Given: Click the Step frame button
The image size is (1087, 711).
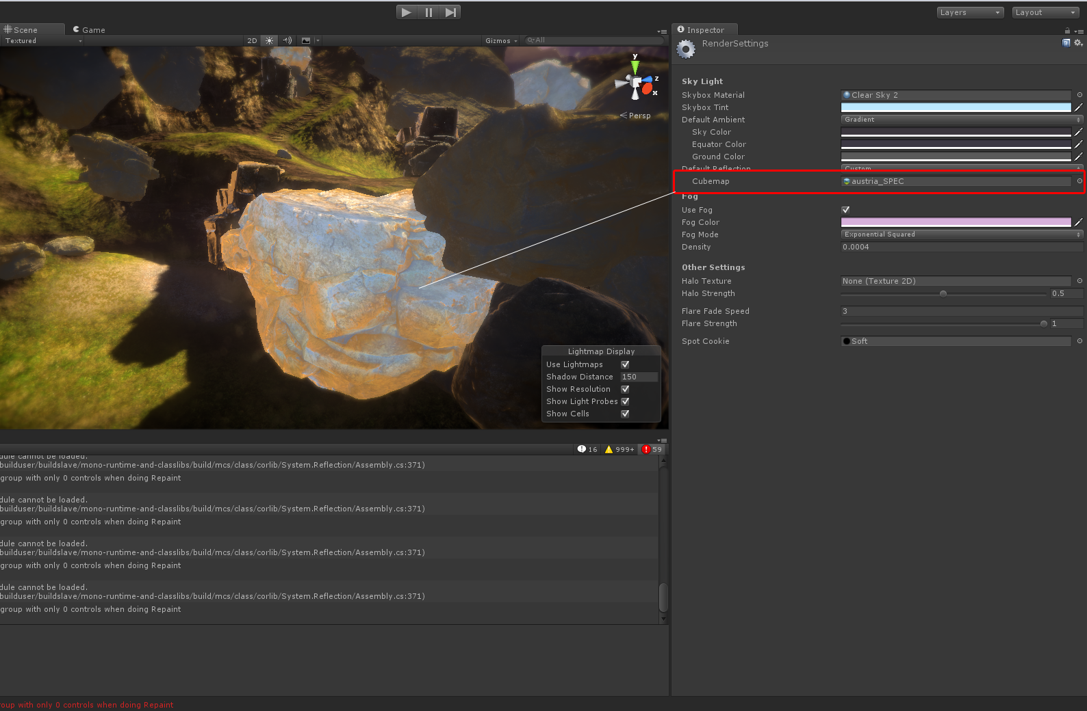Looking at the screenshot, I should pyautogui.click(x=450, y=12).
